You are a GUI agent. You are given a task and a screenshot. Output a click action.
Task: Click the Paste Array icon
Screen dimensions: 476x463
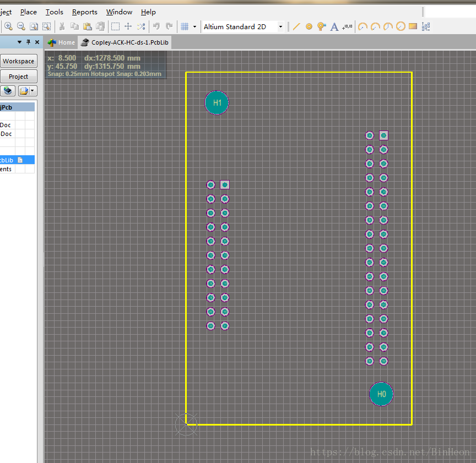click(426, 26)
